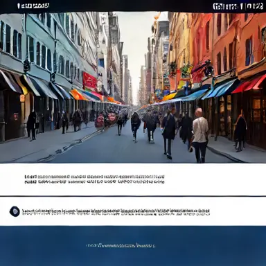Click the centered link in the blue footer
The width and height of the screenshot is (266, 266).
click(x=121, y=245)
